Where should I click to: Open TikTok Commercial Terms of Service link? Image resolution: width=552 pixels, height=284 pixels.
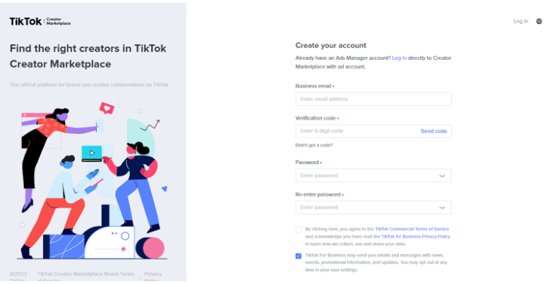tap(412, 229)
